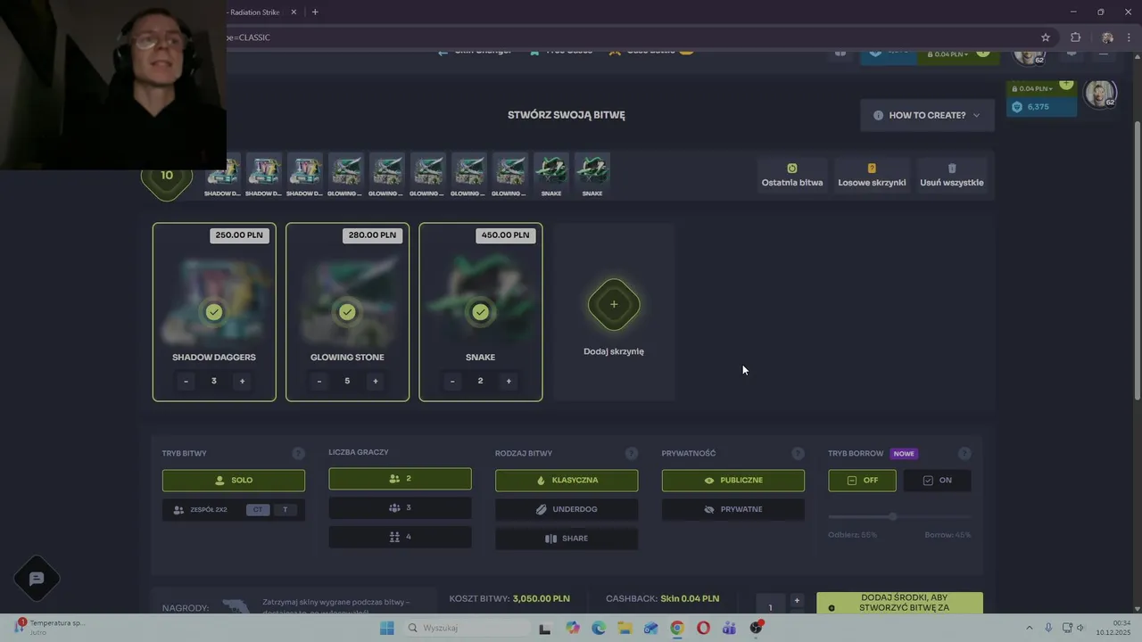Open help icon next to Tryb bitwy
Viewport: 1142px width, 642px height.
(298, 454)
